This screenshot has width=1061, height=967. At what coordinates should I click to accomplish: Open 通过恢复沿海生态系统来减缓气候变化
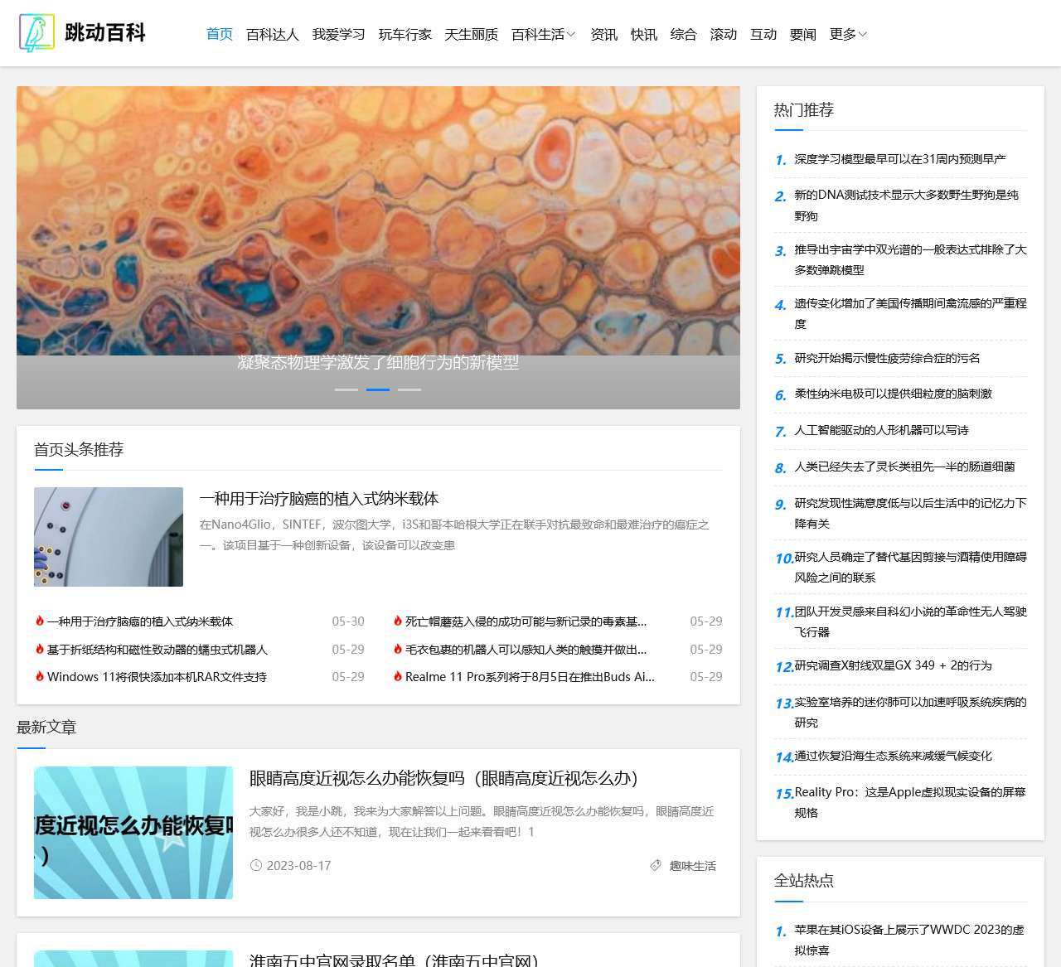[x=894, y=756]
